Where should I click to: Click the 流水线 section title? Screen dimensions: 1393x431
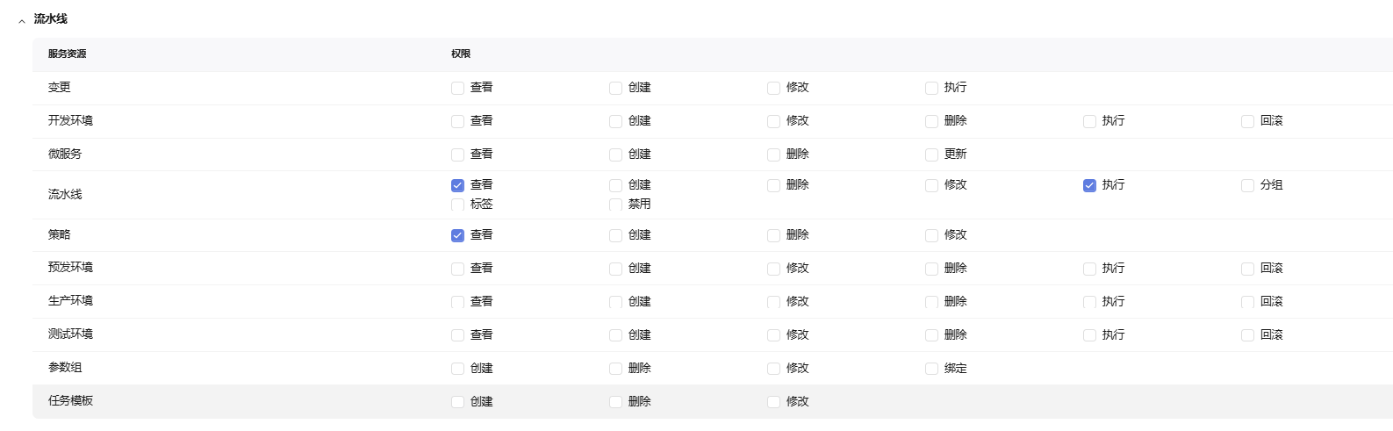pyautogui.click(x=51, y=18)
